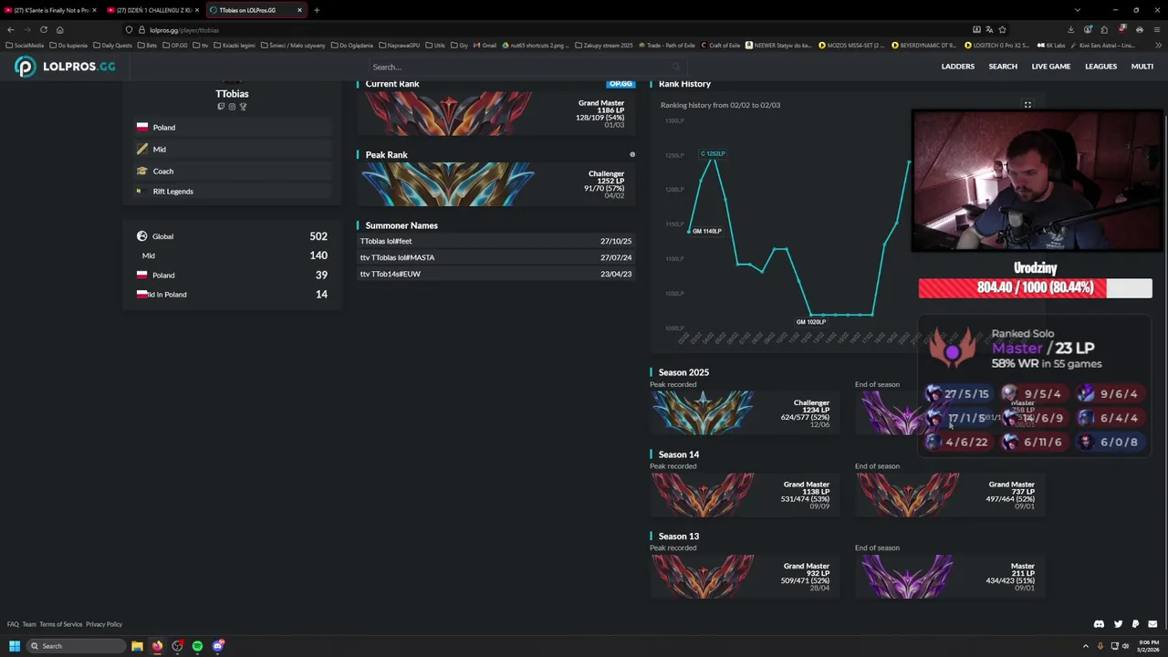Close the TTobias on LOLPros.GG tab
This screenshot has height=657, width=1168.
coord(299,10)
